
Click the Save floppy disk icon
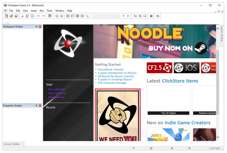(x=16, y=16)
